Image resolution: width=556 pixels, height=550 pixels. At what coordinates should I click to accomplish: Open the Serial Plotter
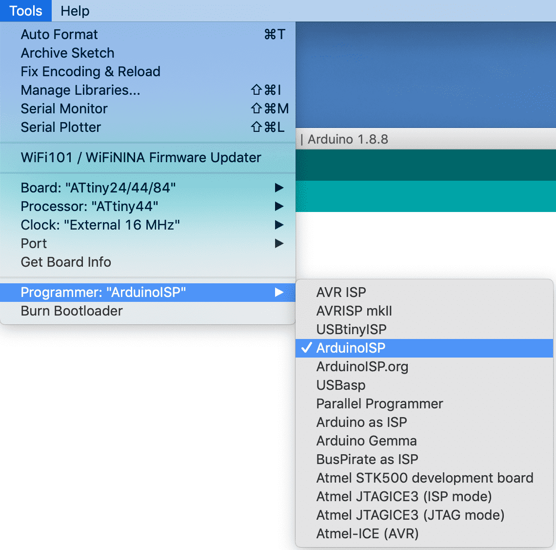(61, 127)
